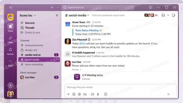Click the channel topic description text

[108, 15]
